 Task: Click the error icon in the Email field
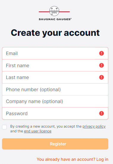(x=101, y=53)
